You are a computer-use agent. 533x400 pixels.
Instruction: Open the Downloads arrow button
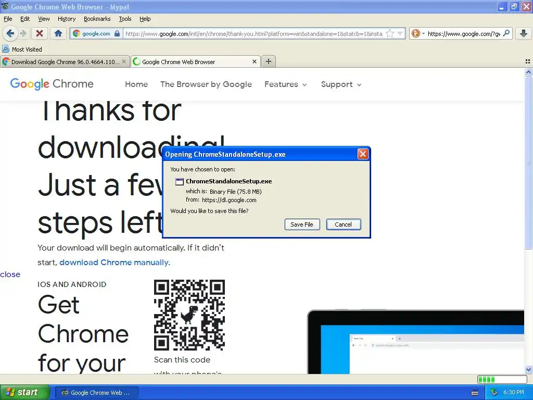524,33
